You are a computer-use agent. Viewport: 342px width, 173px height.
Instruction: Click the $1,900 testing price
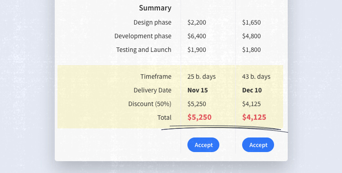197,50
